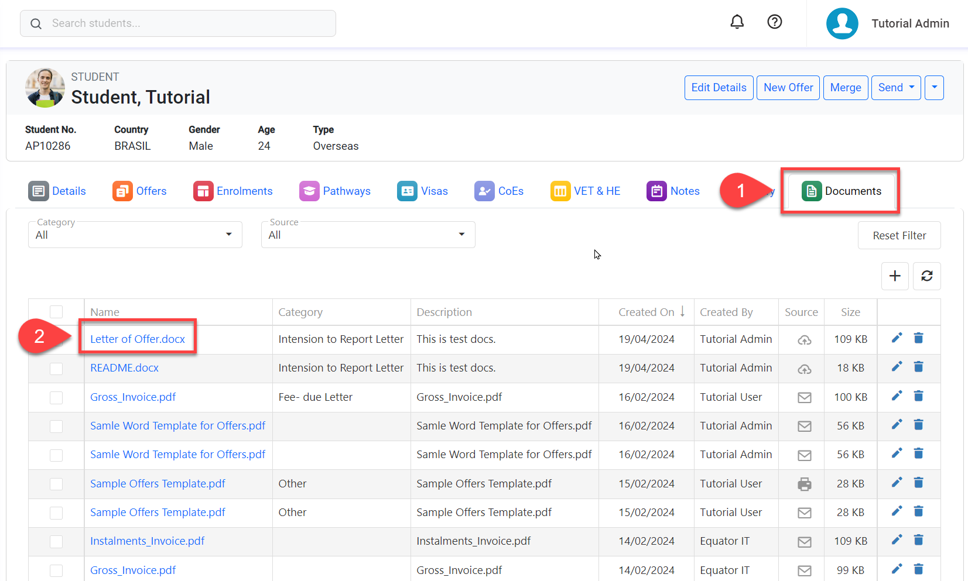968x581 pixels.
Task: Open the Source filter dropdown
Action: pyautogui.click(x=368, y=235)
